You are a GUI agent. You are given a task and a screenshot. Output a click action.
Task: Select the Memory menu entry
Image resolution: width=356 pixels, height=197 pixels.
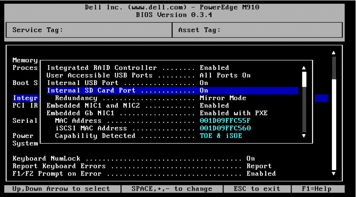(25, 60)
